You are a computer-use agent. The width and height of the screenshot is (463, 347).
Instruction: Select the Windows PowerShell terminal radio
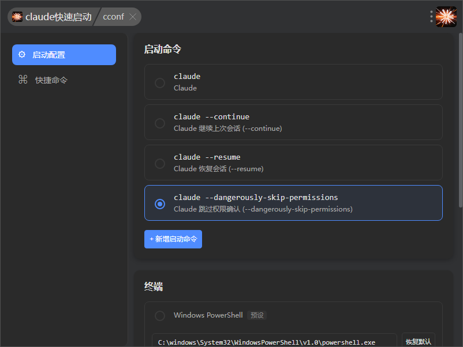tap(160, 316)
